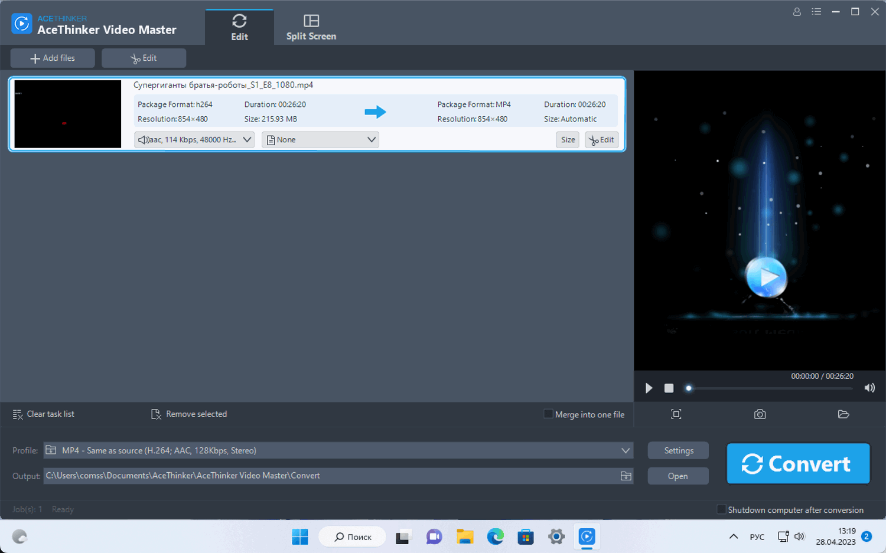Open the network tray icon
Screen dimensions: 886x553
pos(783,536)
